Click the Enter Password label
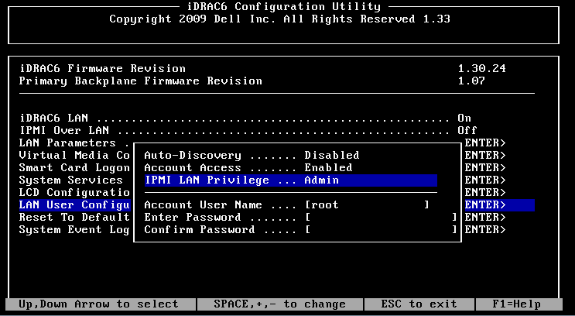Image resolution: width=575 pixels, height=316 pixels. pyautogui.click(x=193, y=218)
